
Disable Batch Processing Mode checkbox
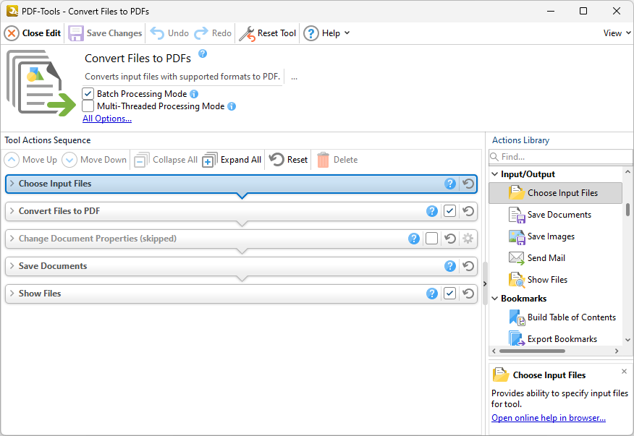[x=88, y=94]
